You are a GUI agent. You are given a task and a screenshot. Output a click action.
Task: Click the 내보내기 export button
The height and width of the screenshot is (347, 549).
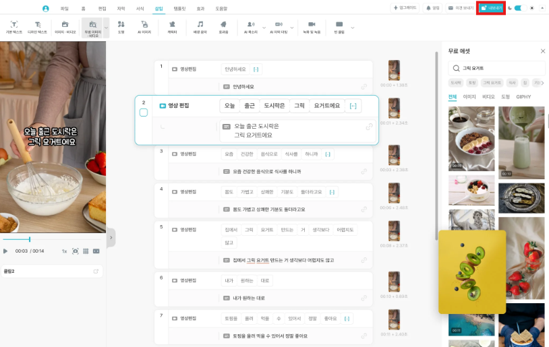(x=491, y=7)
